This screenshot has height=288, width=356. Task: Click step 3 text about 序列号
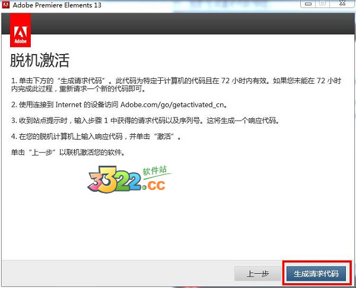click(x=145, y=121)
